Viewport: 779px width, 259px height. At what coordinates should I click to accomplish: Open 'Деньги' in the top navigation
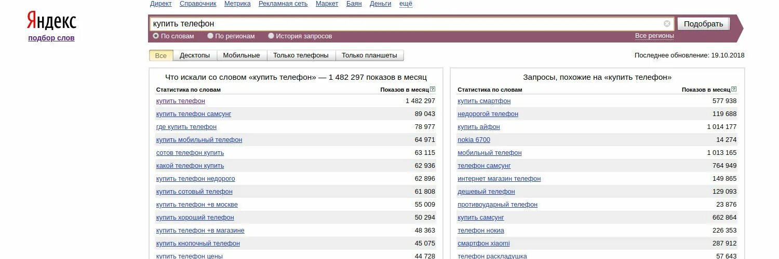click(381, 4)
